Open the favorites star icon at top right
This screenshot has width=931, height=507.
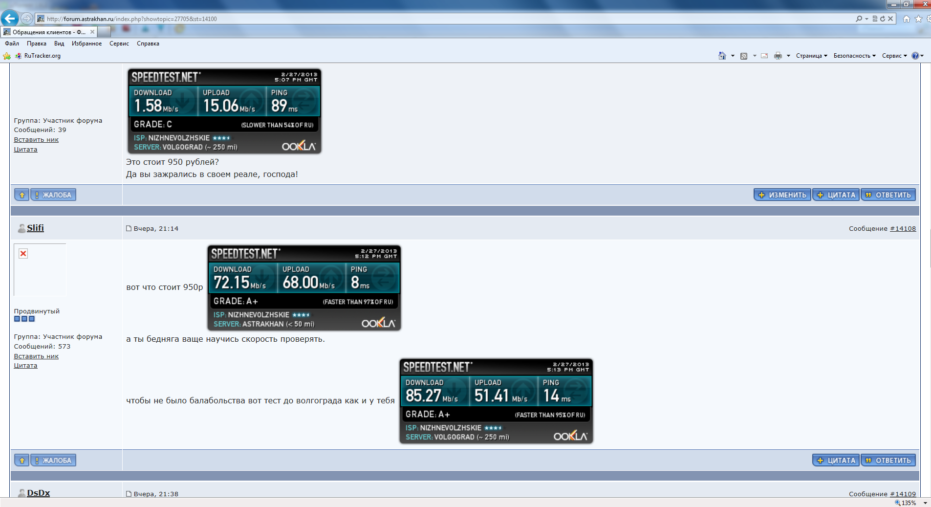[918, 19]
